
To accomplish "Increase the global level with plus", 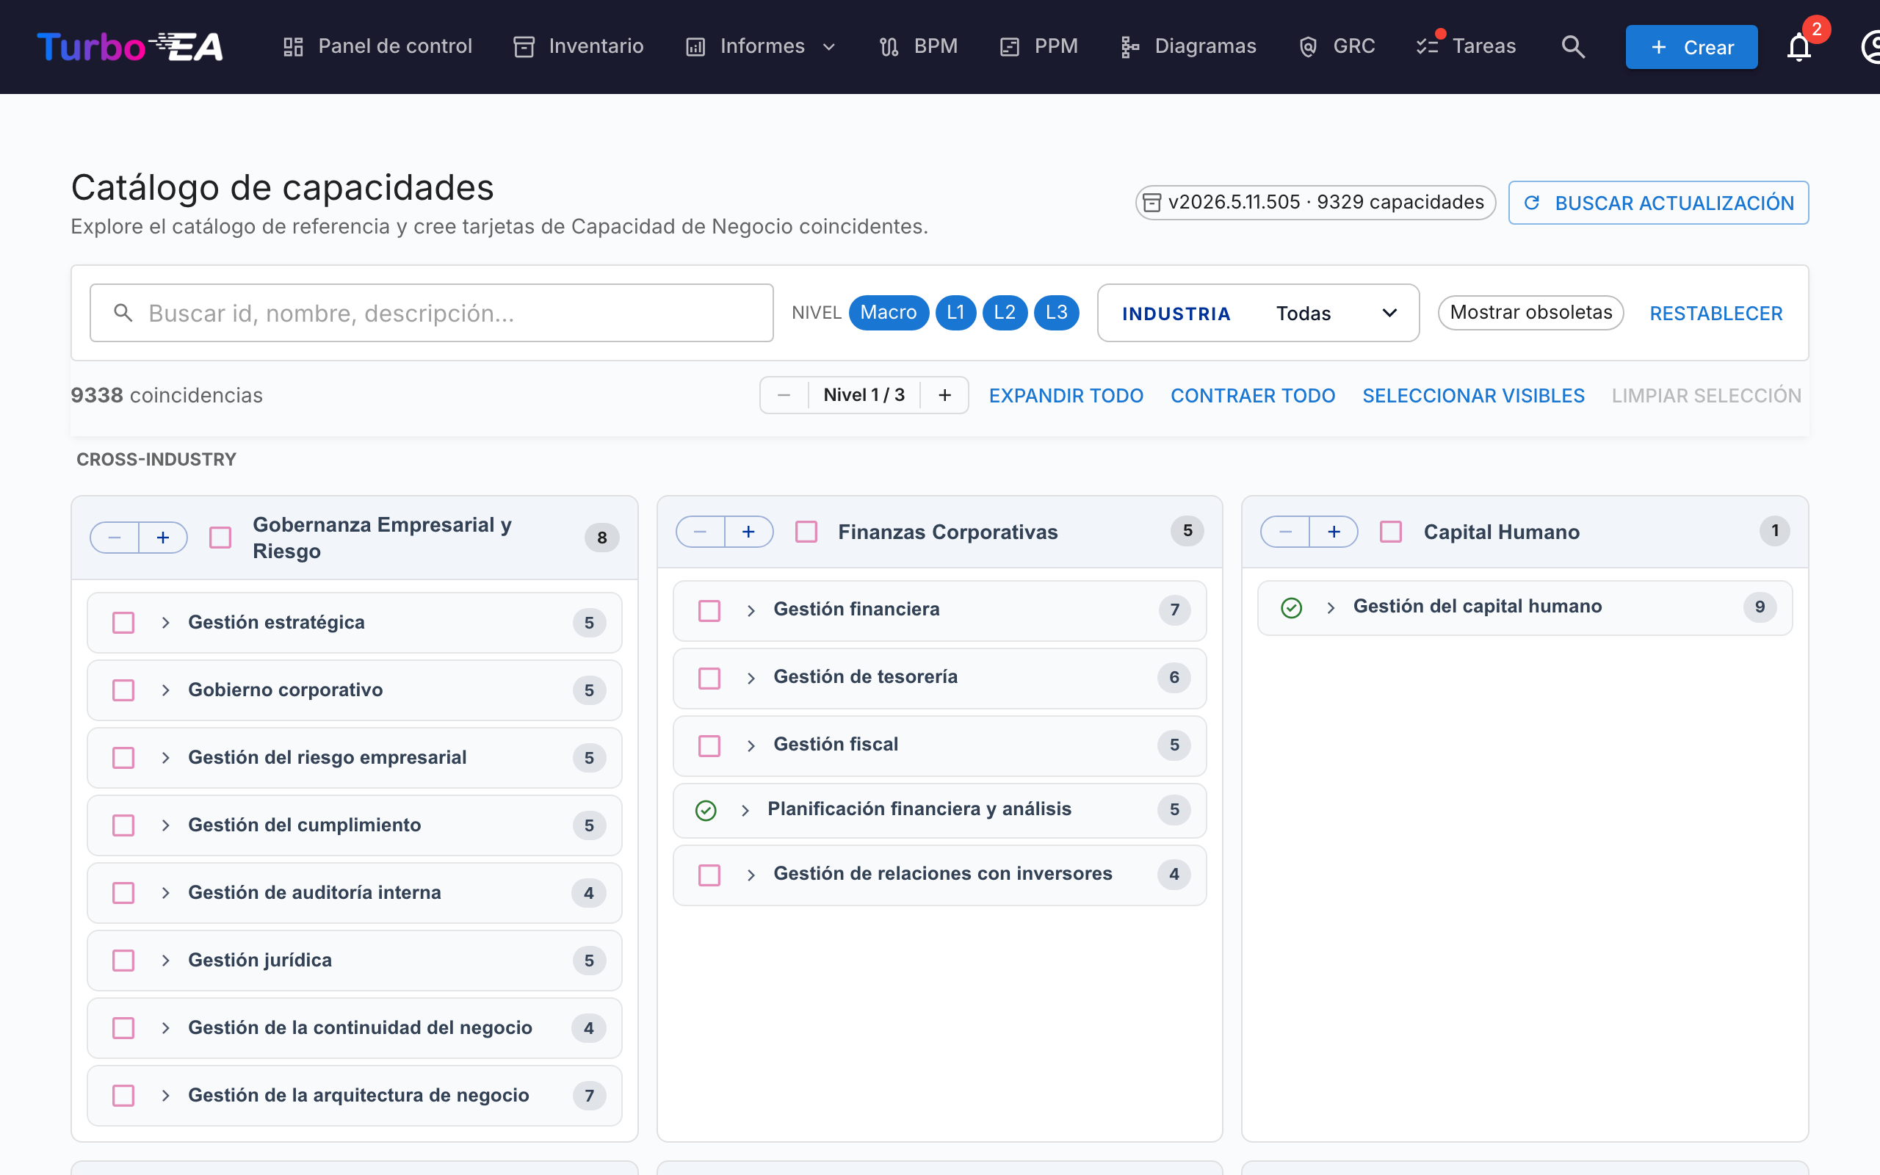I will 944,395.
